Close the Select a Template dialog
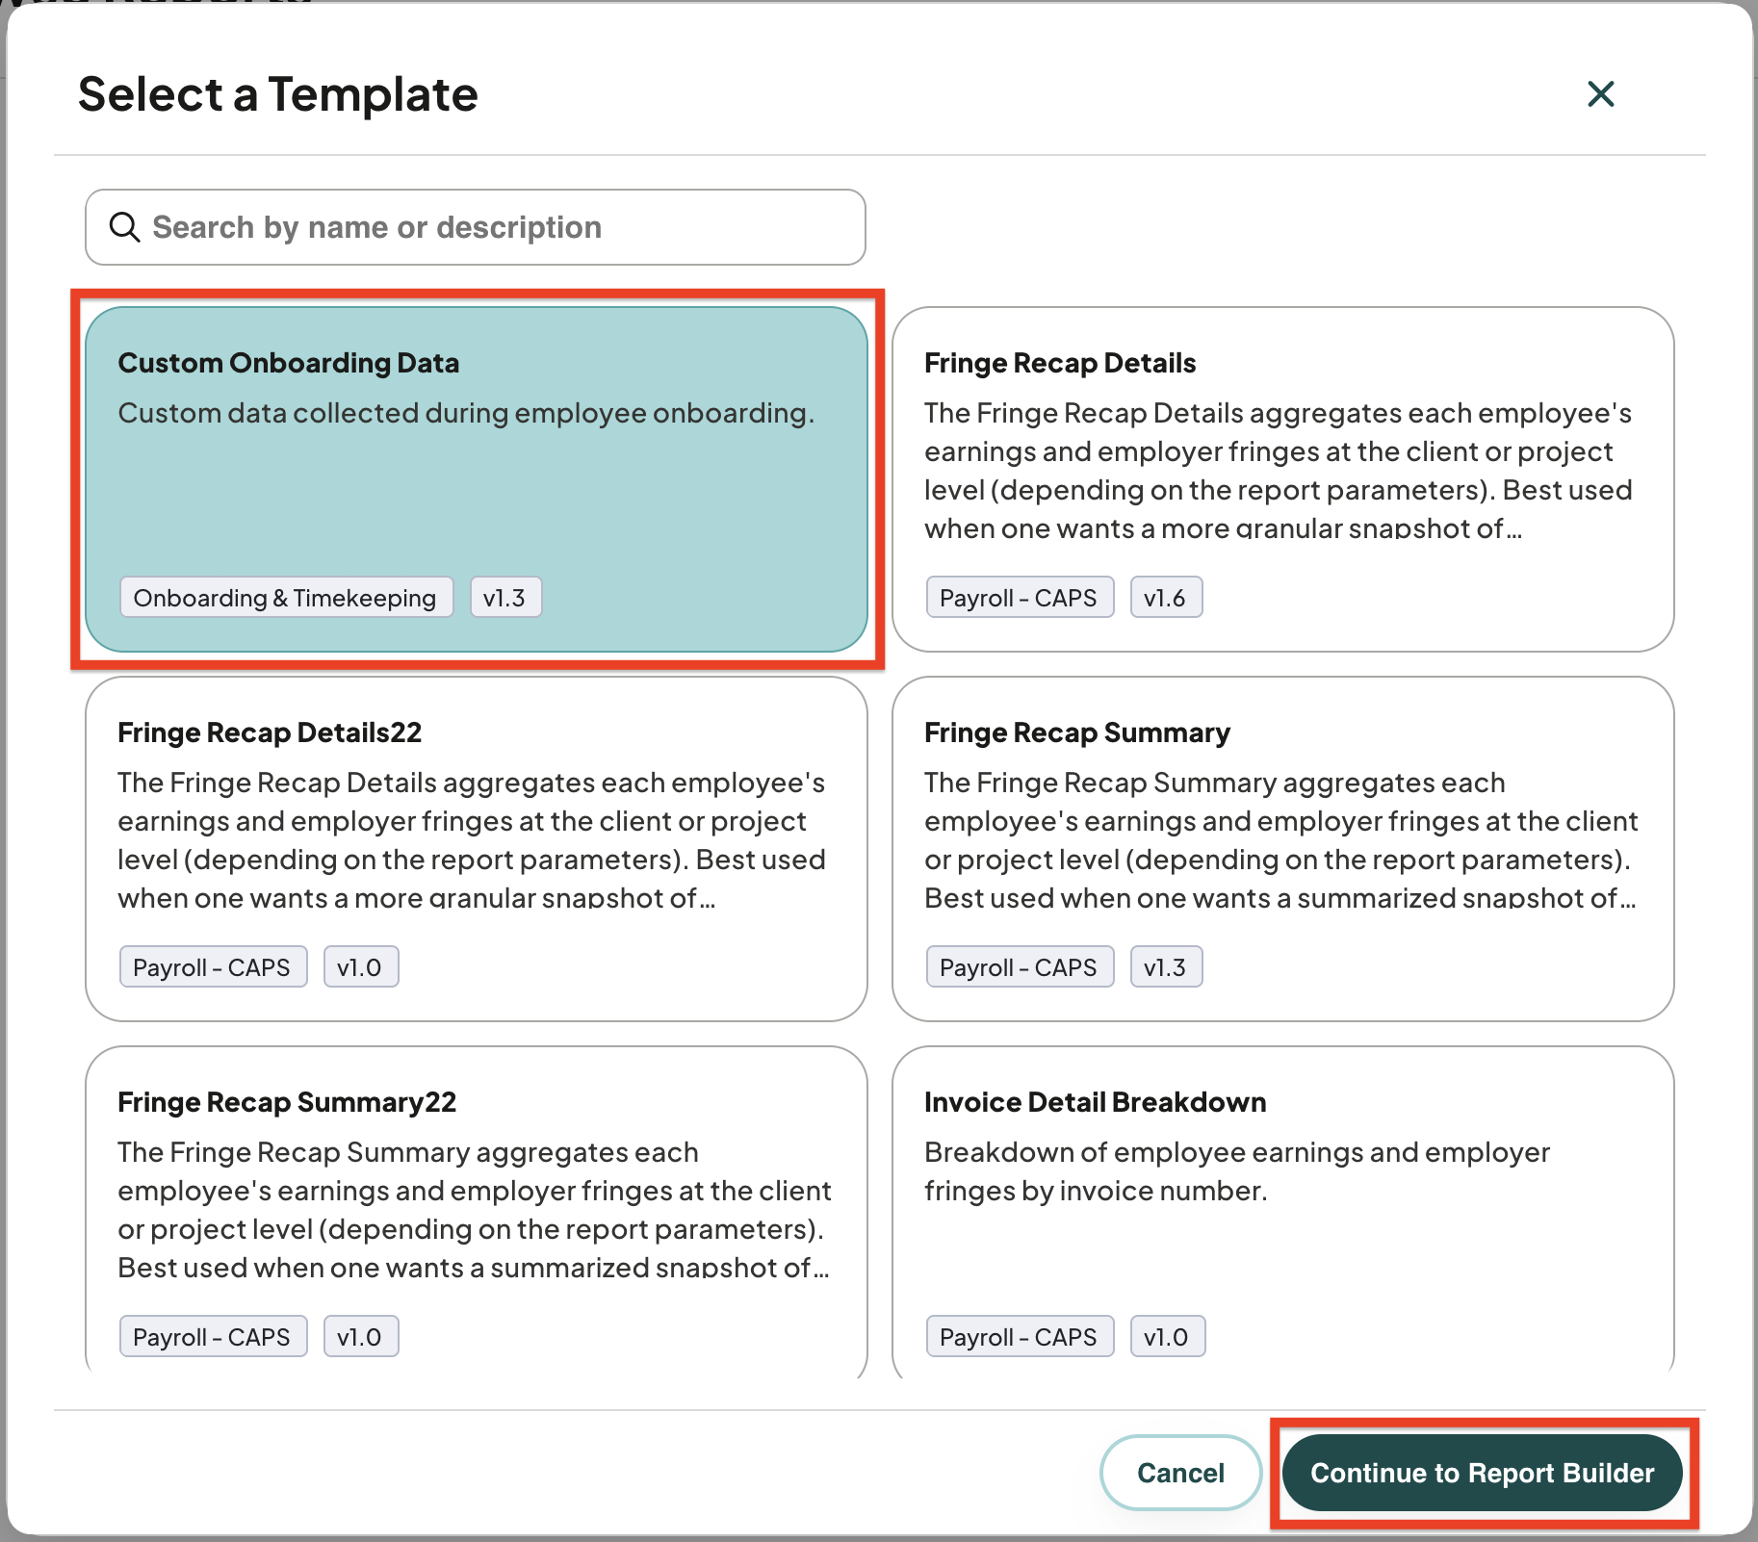Image resolution: width=1758 pixels, height=1542 pixels. (1600, 94)
